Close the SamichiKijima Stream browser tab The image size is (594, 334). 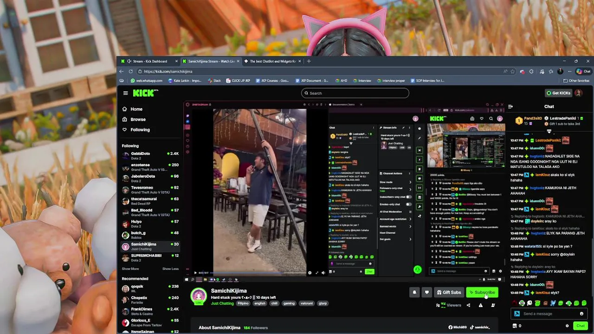click(x=238, y=61)
